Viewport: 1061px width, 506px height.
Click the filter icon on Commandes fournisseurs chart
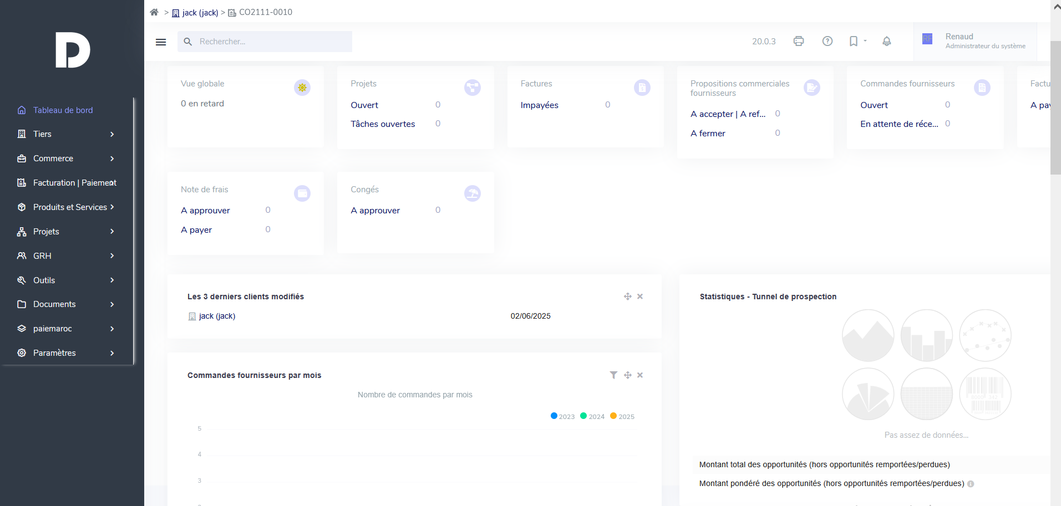tap(613, 375)
